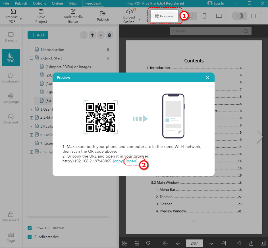
Task: Click the Import PDF toolbar icon
Action: (13, 11)
